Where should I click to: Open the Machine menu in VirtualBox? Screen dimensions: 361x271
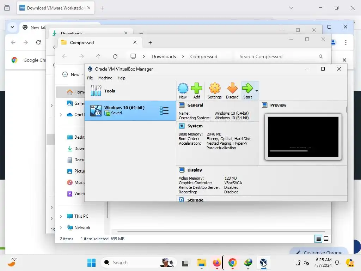[105, 78]
